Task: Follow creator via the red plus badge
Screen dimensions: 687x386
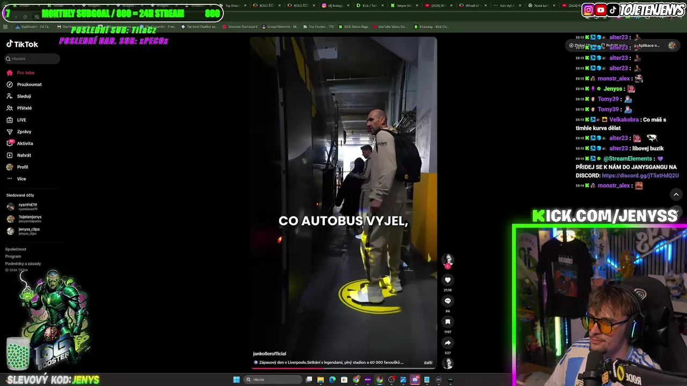Action: [x=448, y=266]
